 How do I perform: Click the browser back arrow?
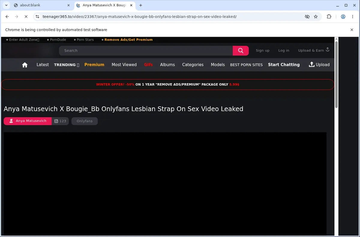click(x=7, y=16)
